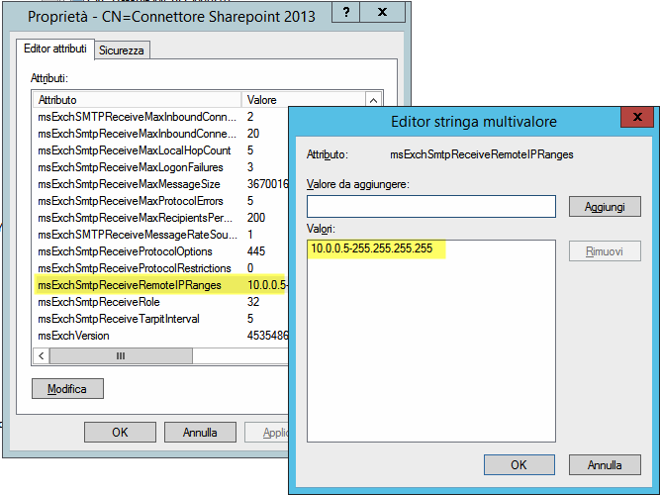Click the value 200 in the Valore column
The height and width of the screenshot is (495, 660).
click(256, 218)
